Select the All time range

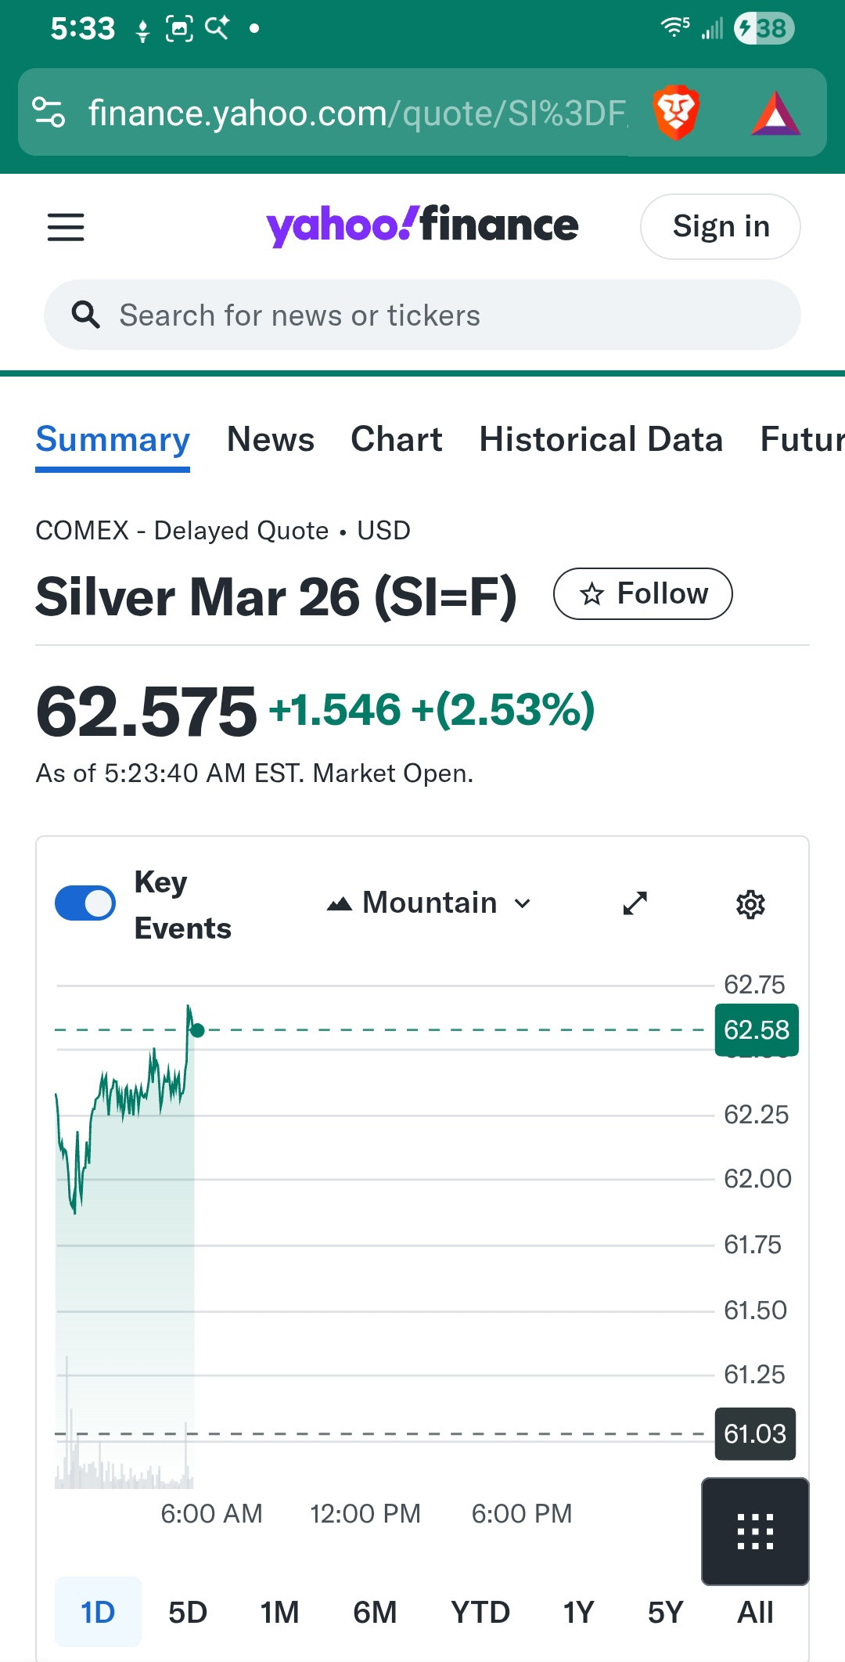click(x=755, y=1612)
